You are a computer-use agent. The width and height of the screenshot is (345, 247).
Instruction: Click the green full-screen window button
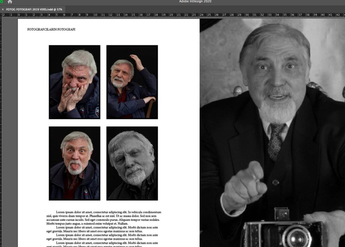[x=1, y=2]
